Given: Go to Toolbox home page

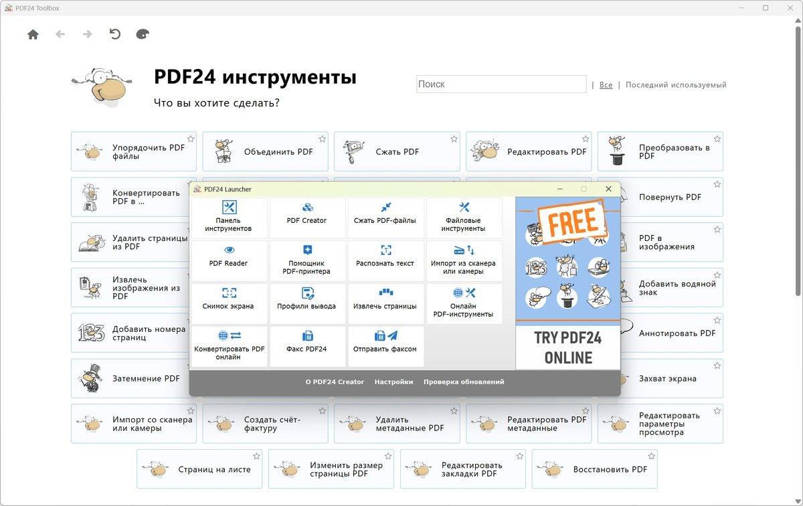Looking at the screenshot, I should click(x=33, y=34).
